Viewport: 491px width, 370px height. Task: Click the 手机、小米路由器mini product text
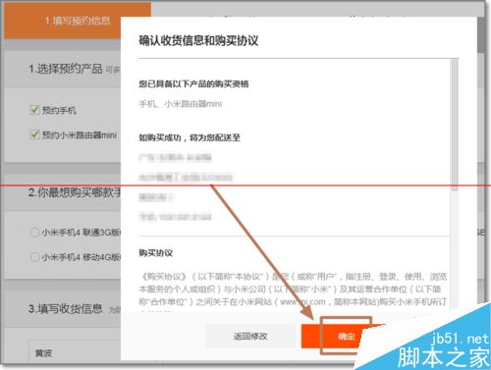click(x=181, y=104)
